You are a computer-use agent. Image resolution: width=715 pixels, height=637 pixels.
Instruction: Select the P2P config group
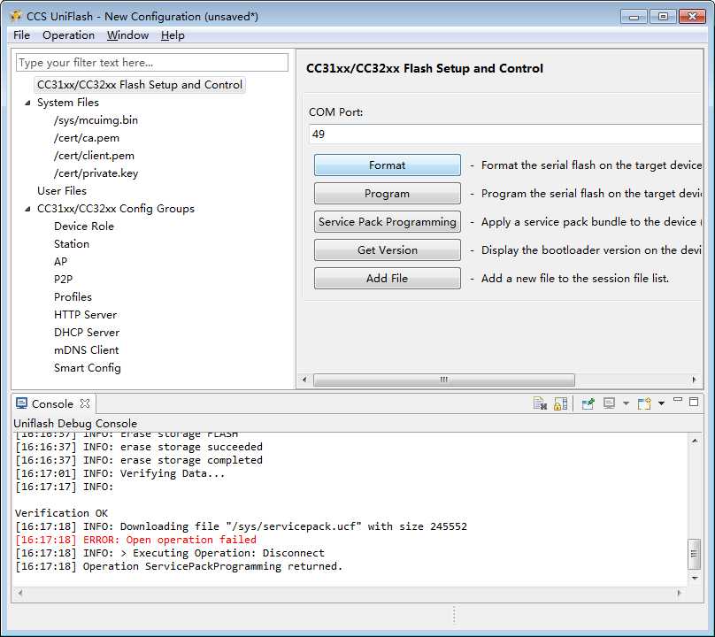[x=63, y=279]
